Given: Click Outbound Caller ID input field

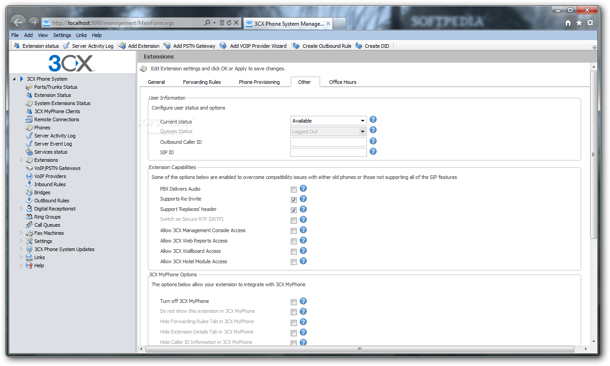Looking at the screenshot, I should pyautogui.click(x=328, y=142).
